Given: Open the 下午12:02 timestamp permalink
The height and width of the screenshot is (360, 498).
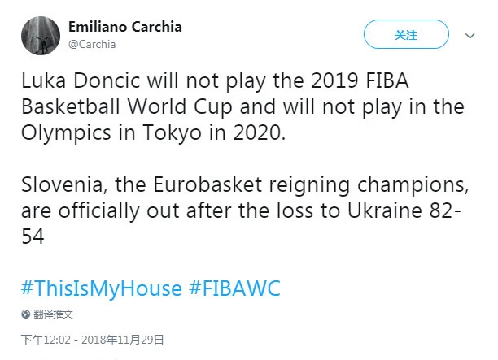Looking at the screenshot, I should click(46, 340).
